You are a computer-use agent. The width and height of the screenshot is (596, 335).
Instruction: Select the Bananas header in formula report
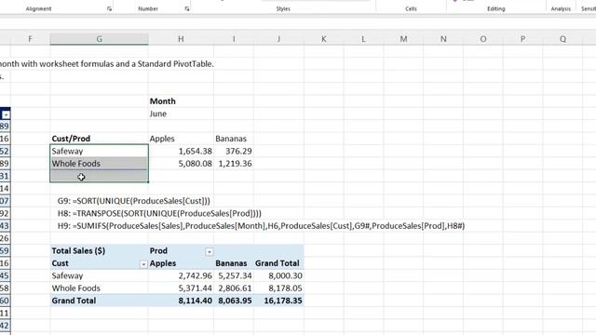[234, 139]
